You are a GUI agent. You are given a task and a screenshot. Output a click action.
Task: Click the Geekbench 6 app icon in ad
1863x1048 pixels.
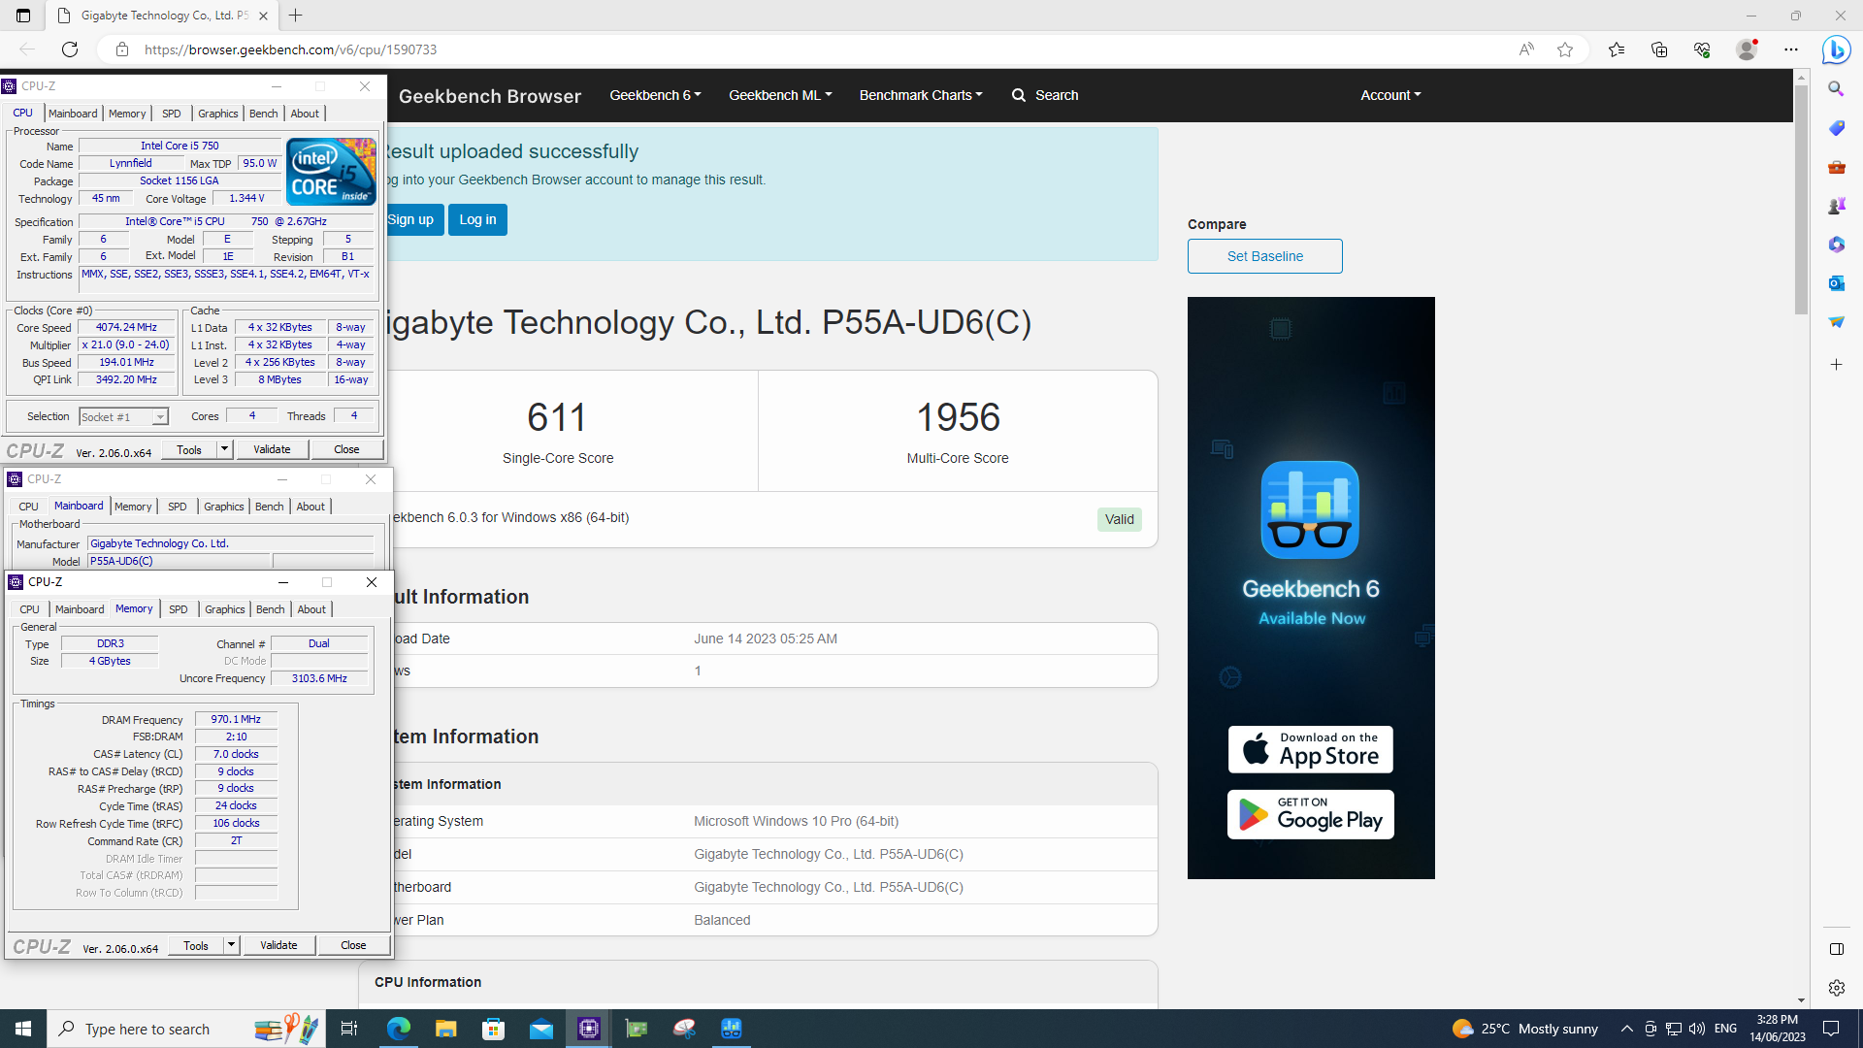[1310, 509]
